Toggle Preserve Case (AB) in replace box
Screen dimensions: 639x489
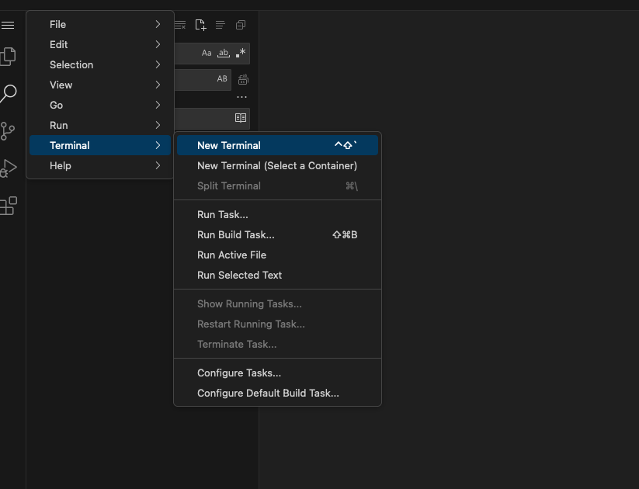coord(222,78)
